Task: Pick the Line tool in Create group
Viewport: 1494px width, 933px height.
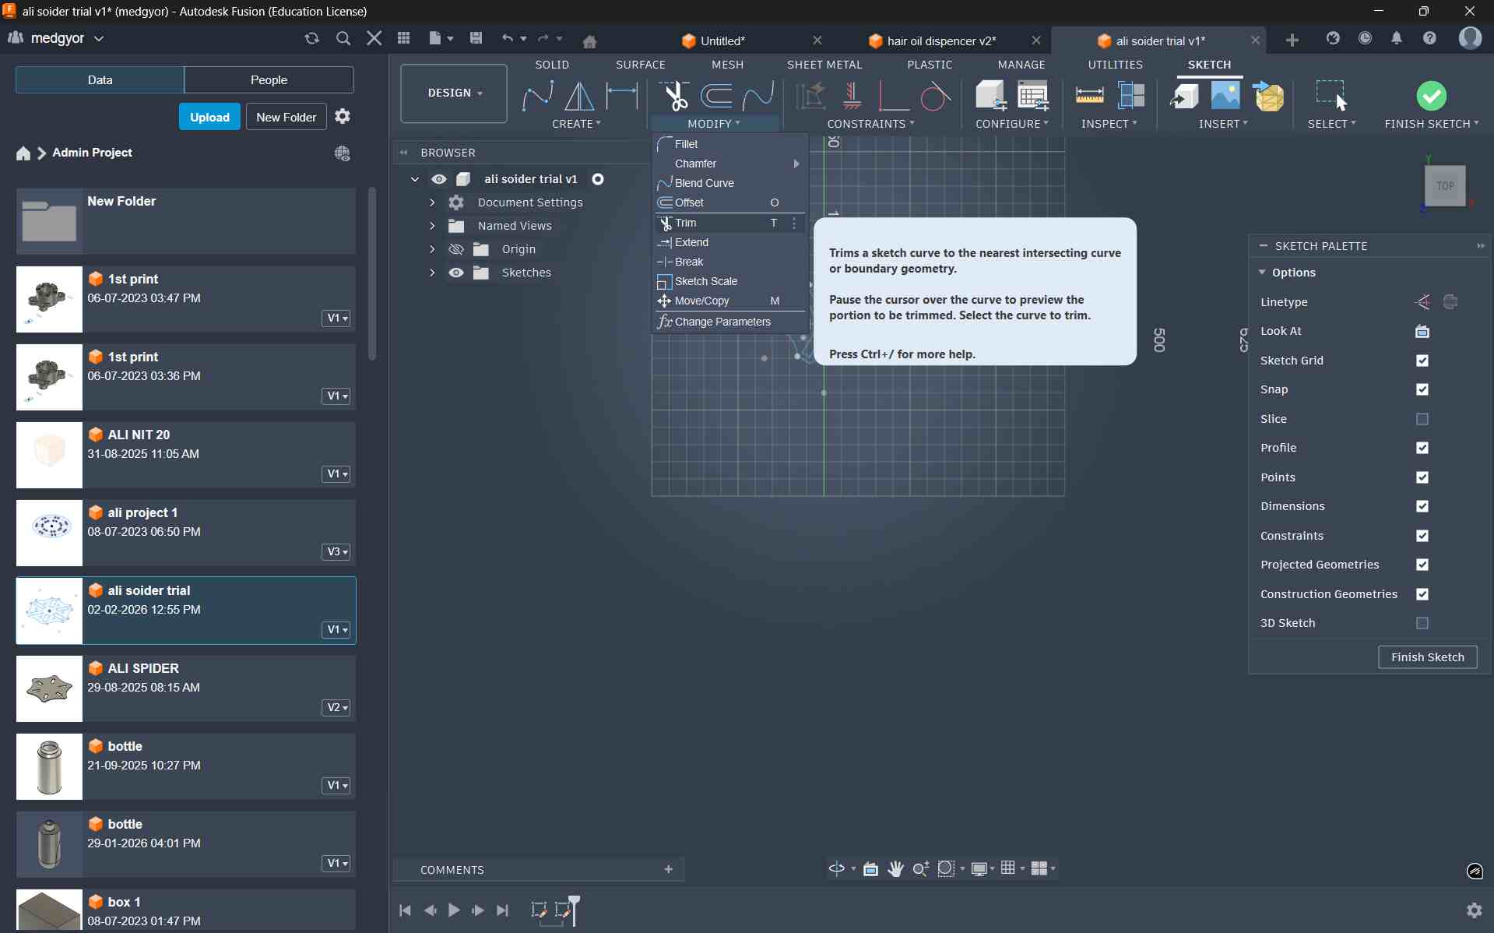Action: [x=537, y=96]
